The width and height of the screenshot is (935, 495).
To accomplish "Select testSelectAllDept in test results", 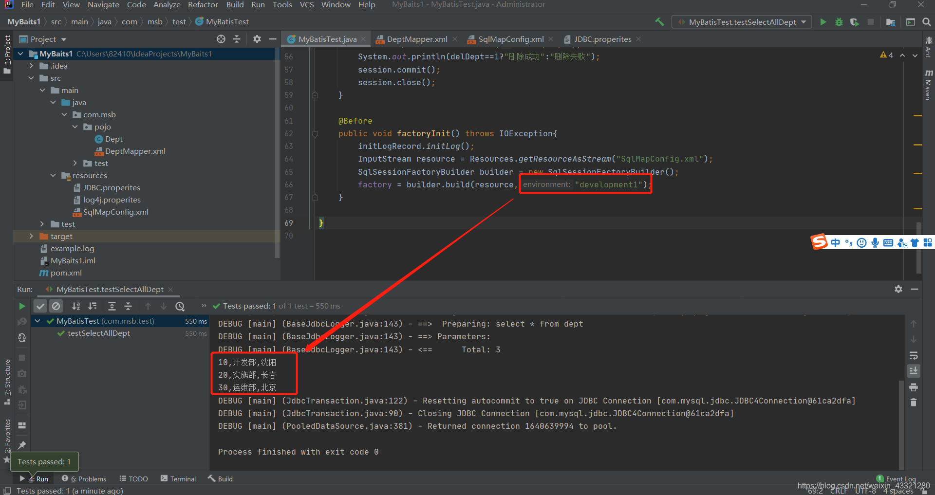I will pyautogui.click(x=98, y=333).
